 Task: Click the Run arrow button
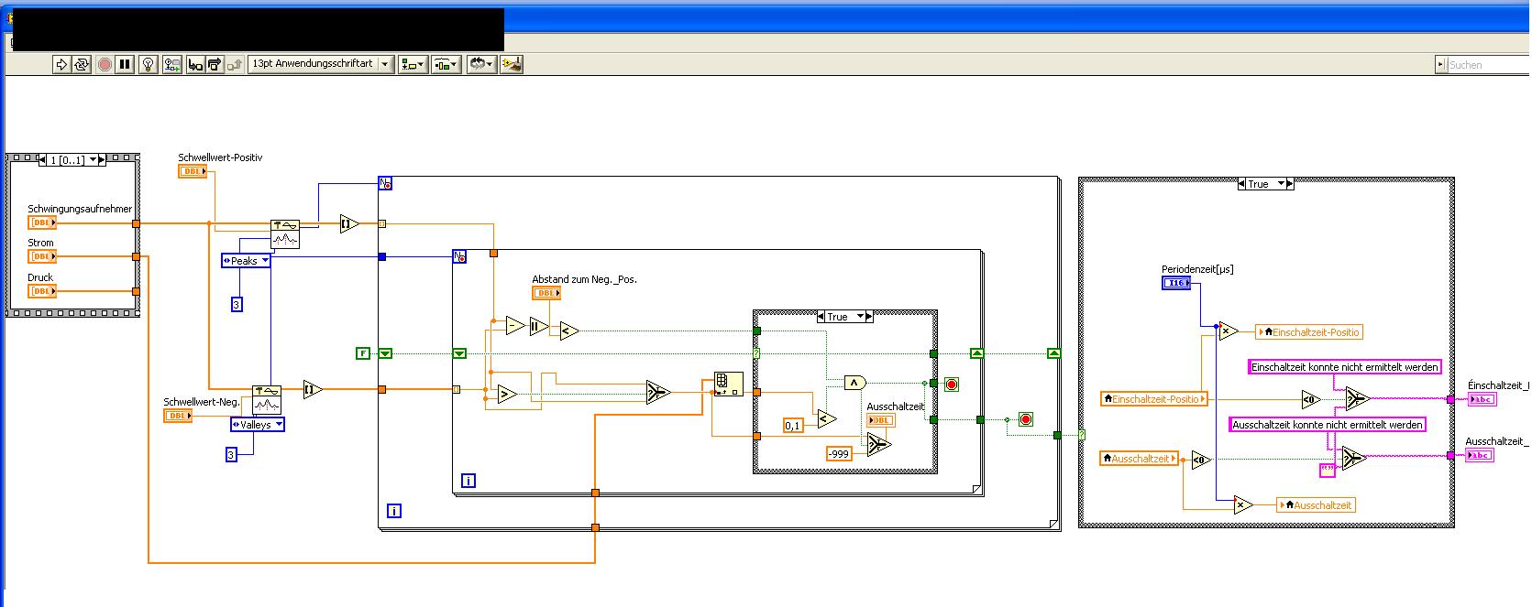pyautogui.click(x=61, y=64)
